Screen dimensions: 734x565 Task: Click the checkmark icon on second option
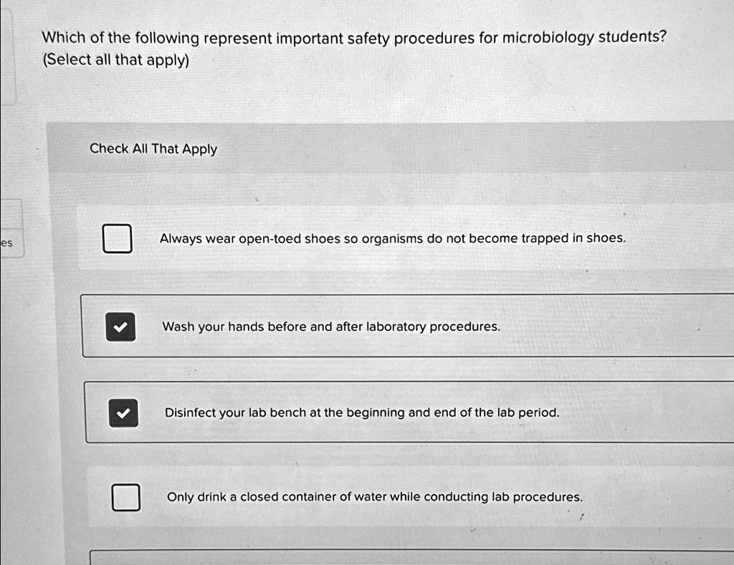pyautogui.click(x=121, y=327)
